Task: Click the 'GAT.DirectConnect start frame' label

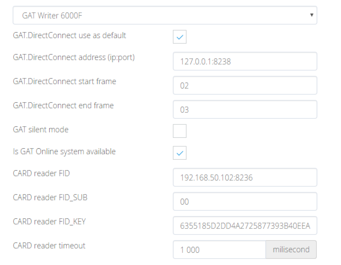Action: (64, 81)
